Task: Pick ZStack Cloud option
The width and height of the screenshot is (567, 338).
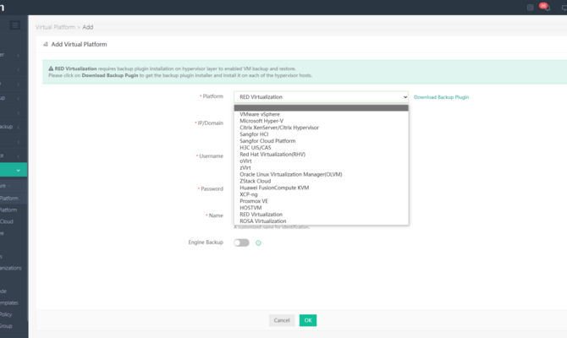Action: point(321,181)
